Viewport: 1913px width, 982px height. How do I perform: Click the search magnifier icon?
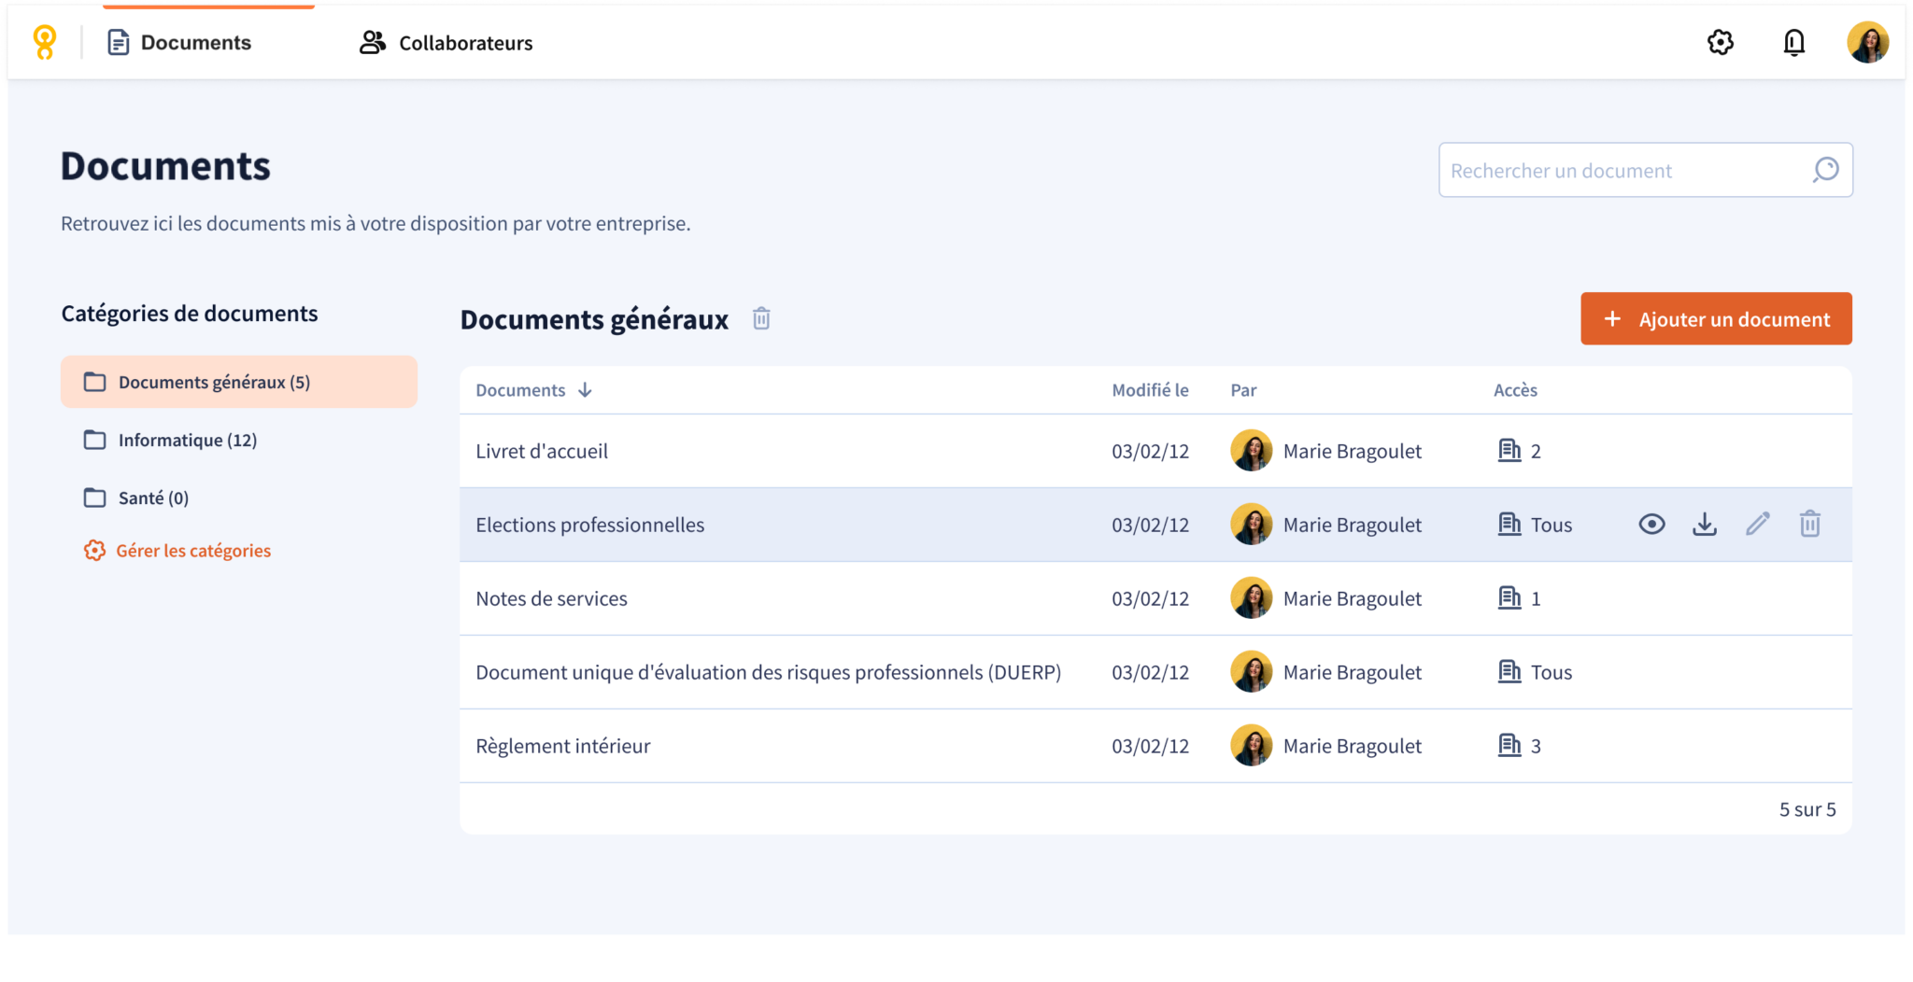click(x=1823, y=170)
